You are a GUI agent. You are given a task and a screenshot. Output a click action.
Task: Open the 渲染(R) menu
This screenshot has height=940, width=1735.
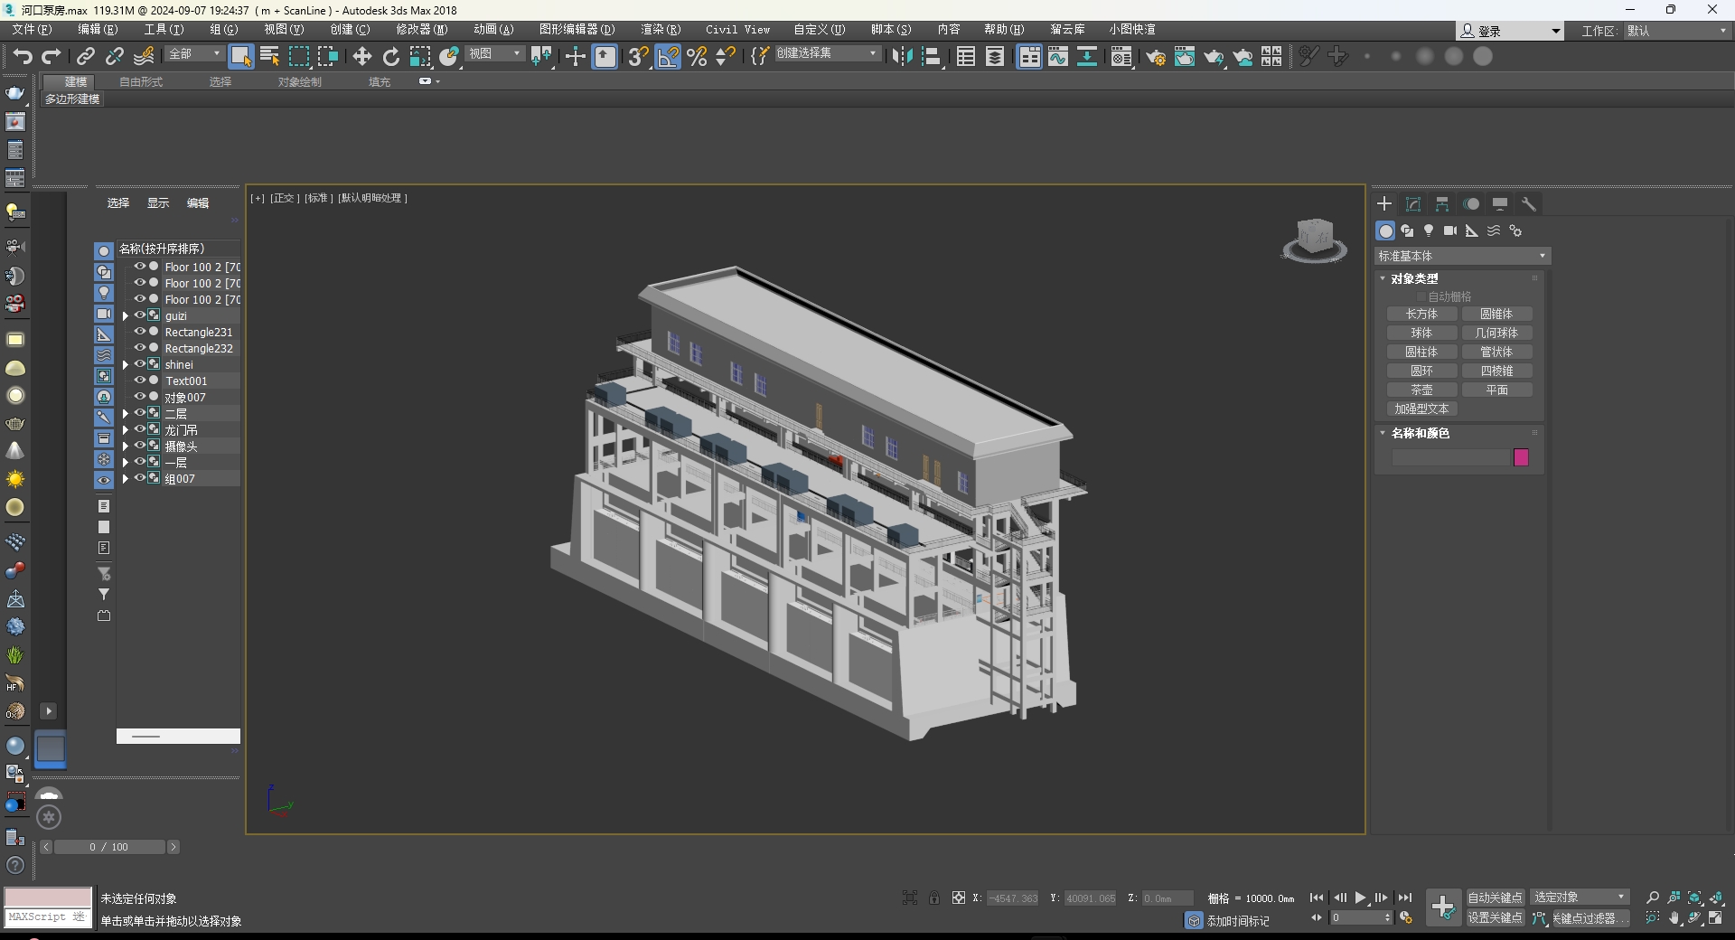click(660, 30)
